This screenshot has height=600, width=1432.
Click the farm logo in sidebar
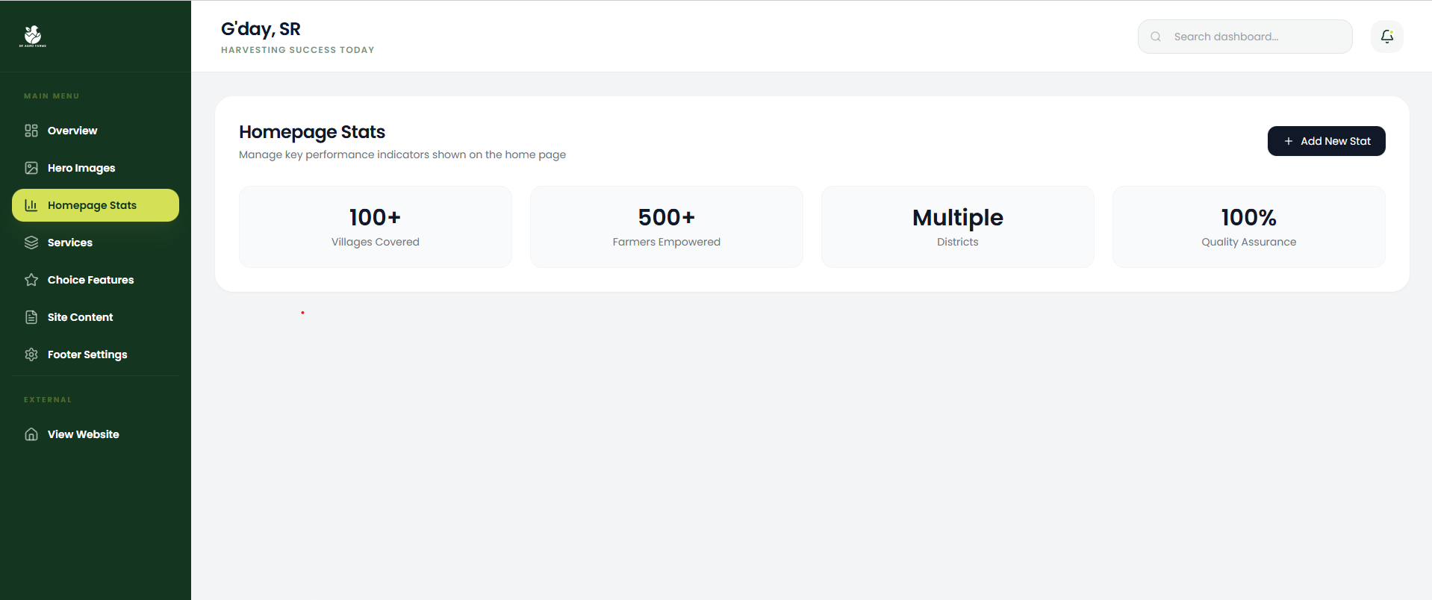tap(33, 36)
